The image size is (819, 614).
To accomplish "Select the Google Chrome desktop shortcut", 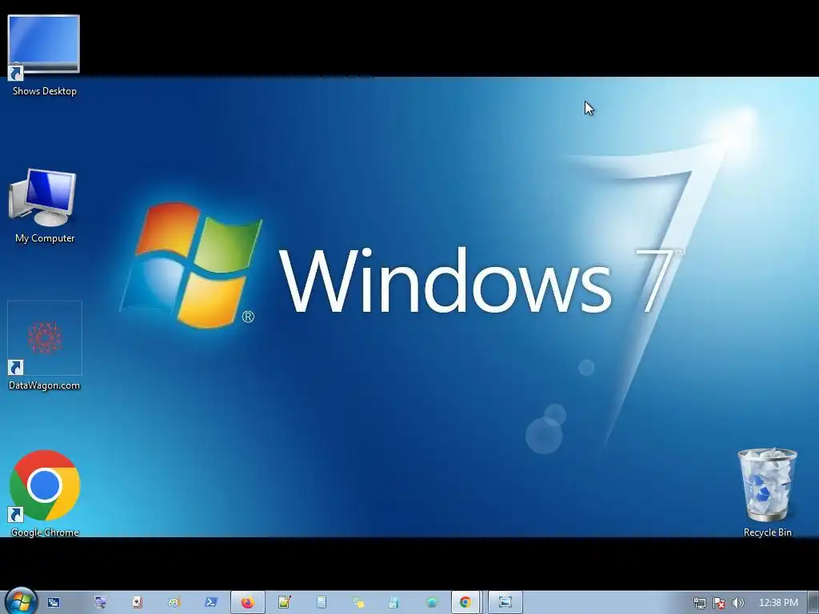I will coord(45,485).
